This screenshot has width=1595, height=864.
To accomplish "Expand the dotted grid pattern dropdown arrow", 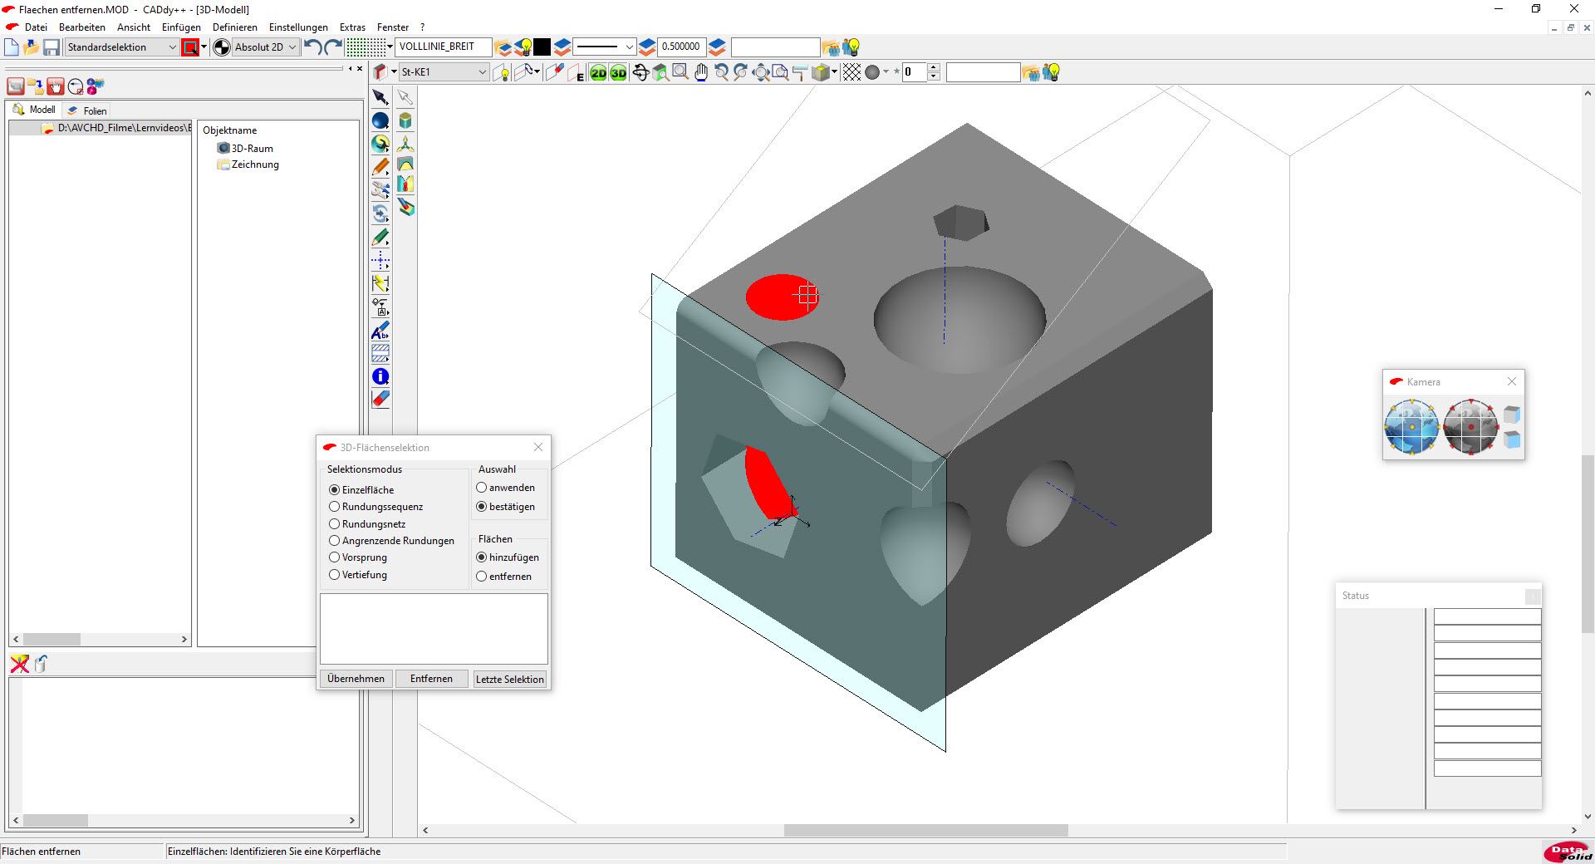I will (390, 47).
